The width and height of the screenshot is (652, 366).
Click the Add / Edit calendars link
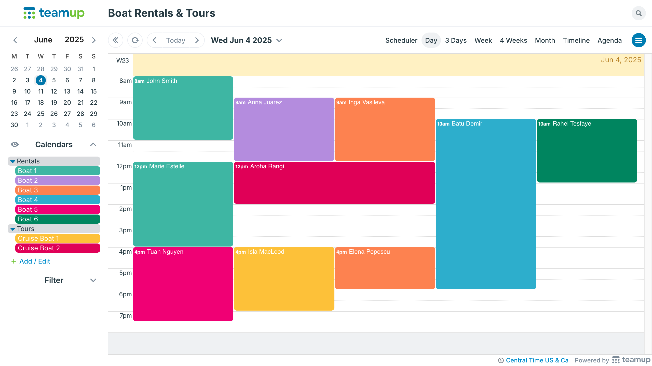35,261
